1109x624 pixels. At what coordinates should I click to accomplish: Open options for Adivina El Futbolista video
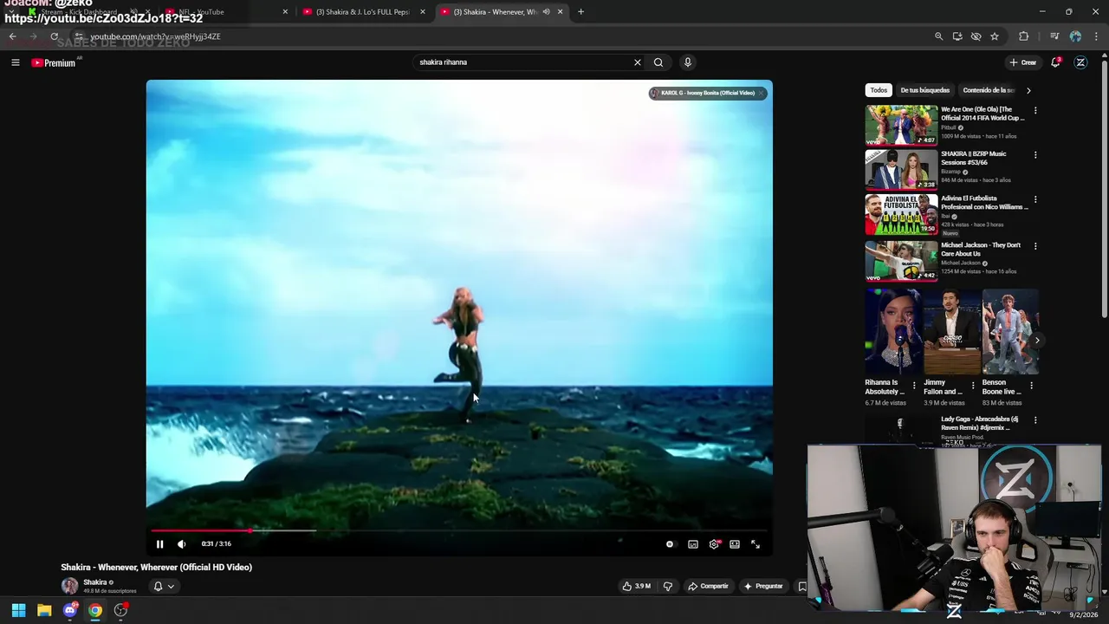(x=1035, y=199)
